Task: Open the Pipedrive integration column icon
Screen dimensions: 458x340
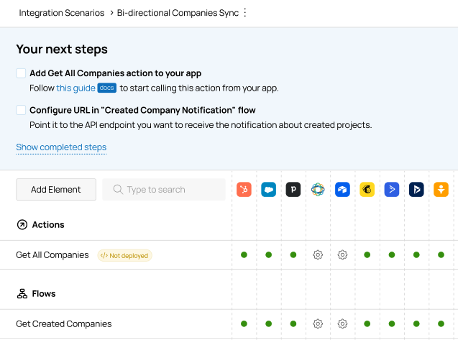Action: [293, 190]
